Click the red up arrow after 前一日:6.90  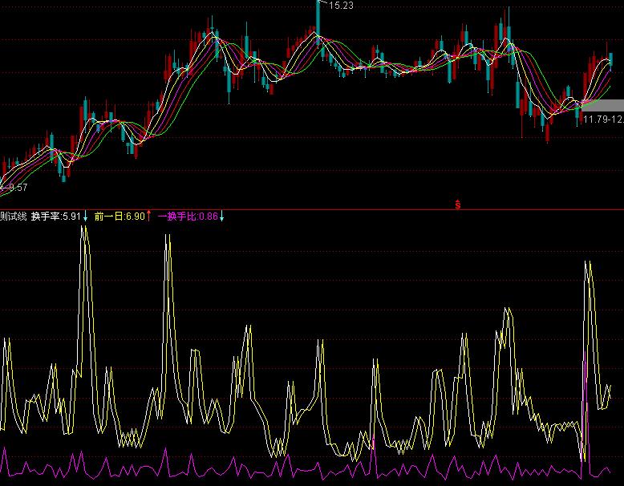pos(149,216)
